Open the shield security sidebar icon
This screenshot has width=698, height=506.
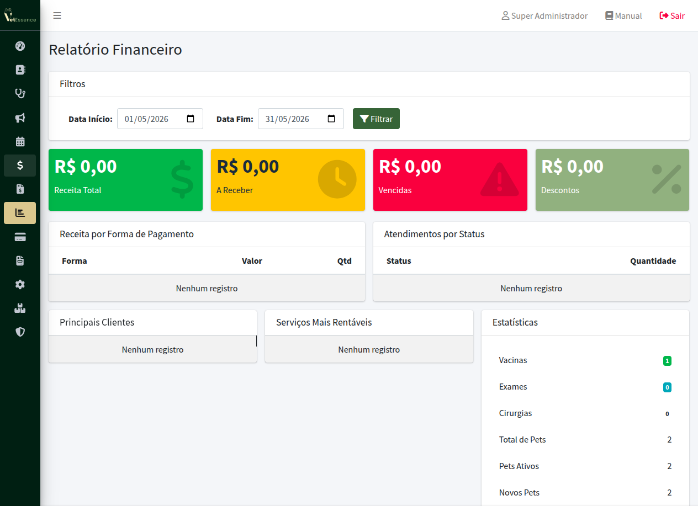coord(20,332)
